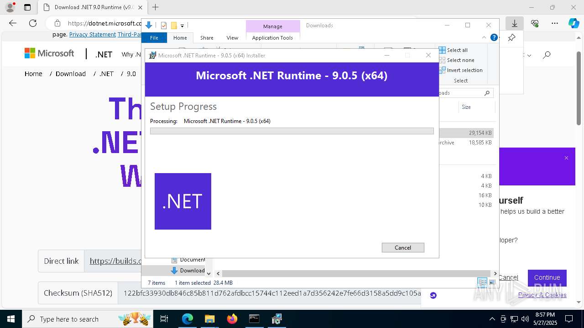Click the Properties quick access icon

164,26
